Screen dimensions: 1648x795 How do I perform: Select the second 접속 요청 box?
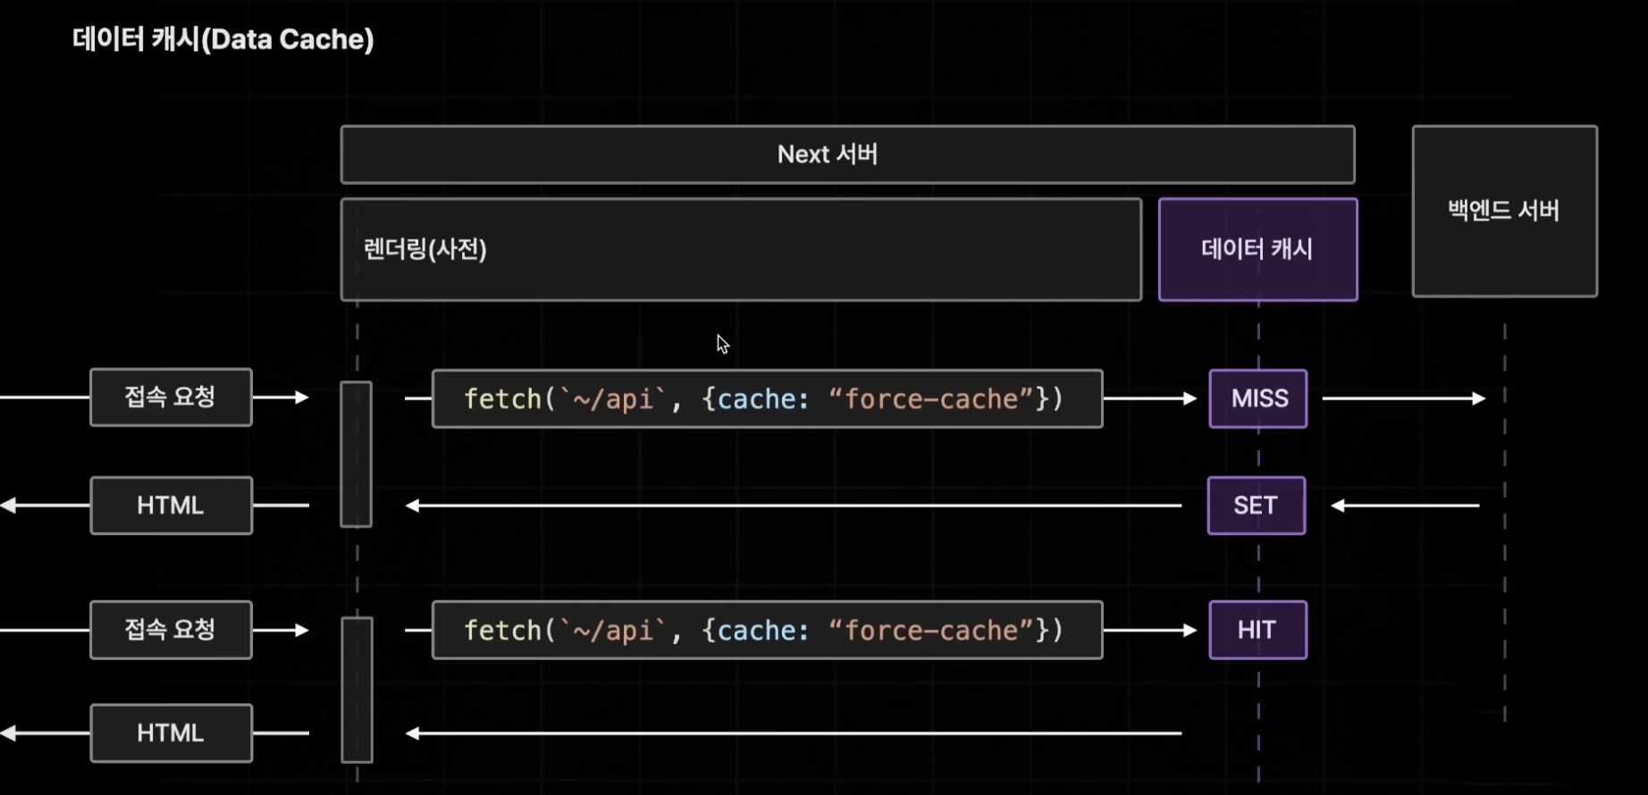[171, 630]
